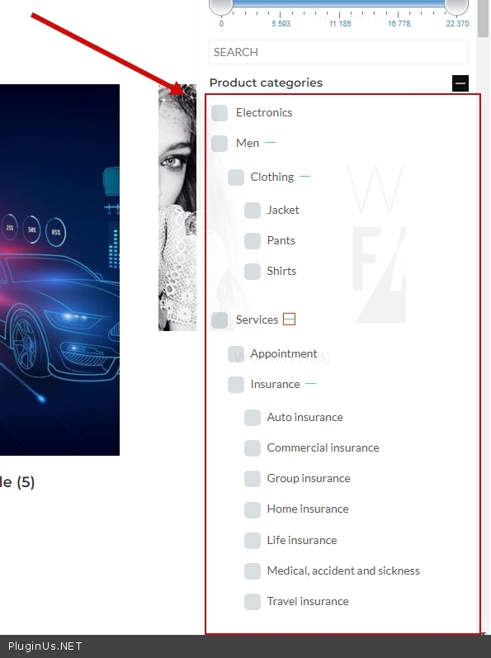Click the Pants category label
Viewport: 491px width, 658px height.
pos(281,240)
